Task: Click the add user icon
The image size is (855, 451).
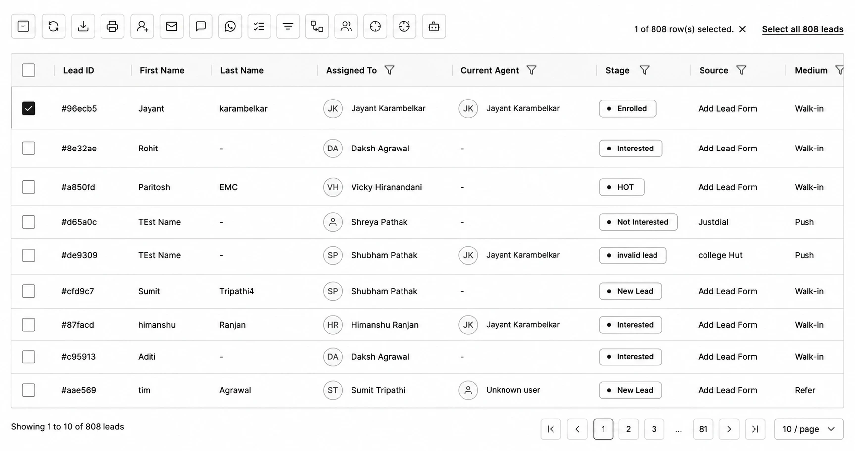Action: (142, 26)
